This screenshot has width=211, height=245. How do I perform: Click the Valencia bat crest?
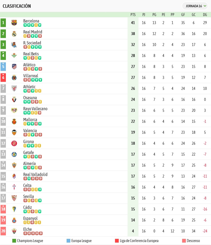(14, 132)
